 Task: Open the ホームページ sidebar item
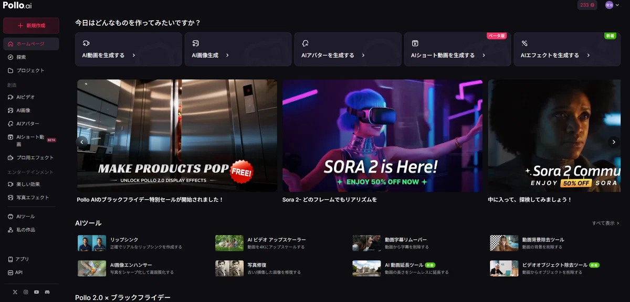click(31, 44)
